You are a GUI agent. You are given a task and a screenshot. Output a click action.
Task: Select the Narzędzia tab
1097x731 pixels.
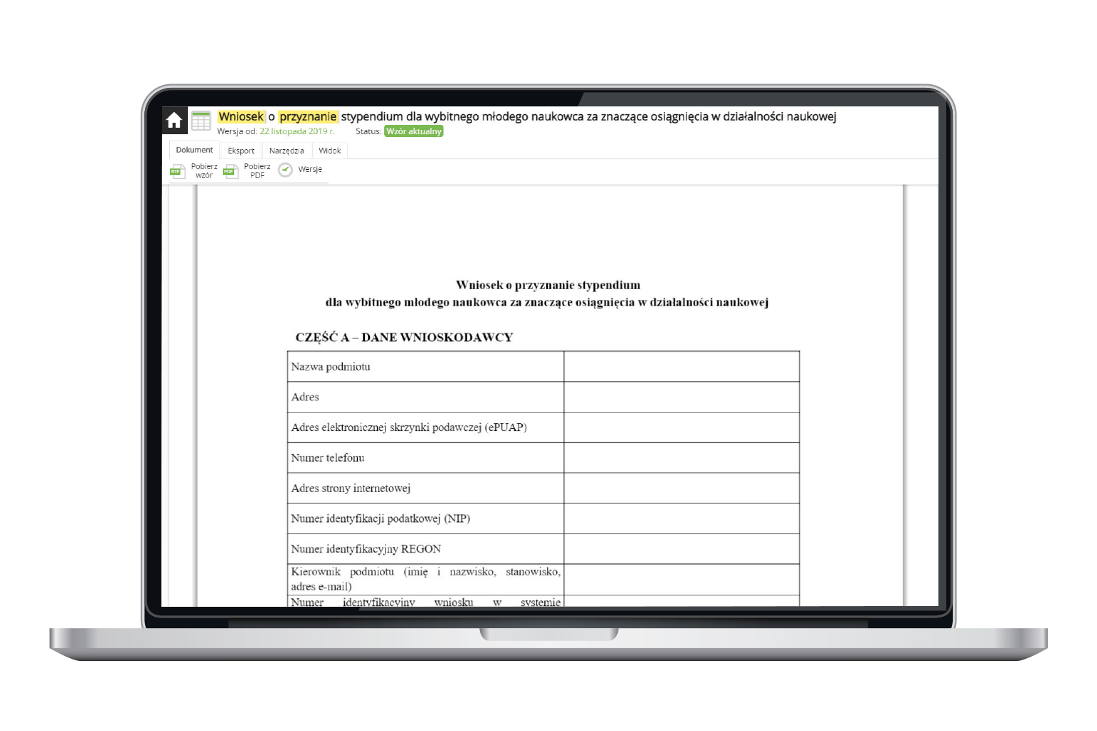[x=286, y=151]
